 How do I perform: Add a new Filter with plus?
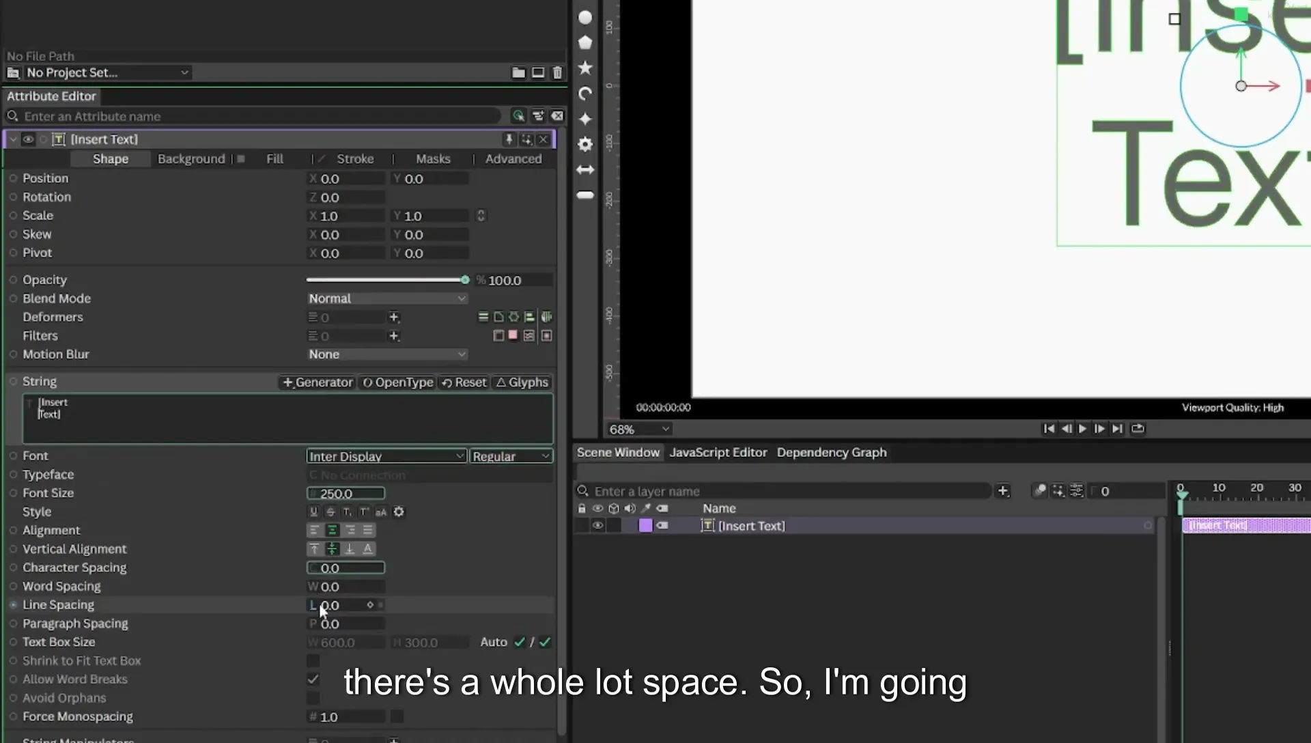[x=393, y=336]
